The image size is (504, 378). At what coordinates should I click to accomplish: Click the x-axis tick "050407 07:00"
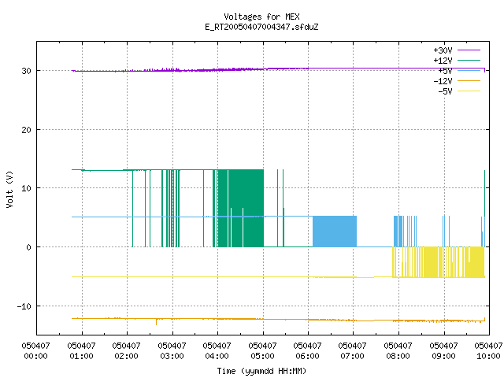pos(353,351)
